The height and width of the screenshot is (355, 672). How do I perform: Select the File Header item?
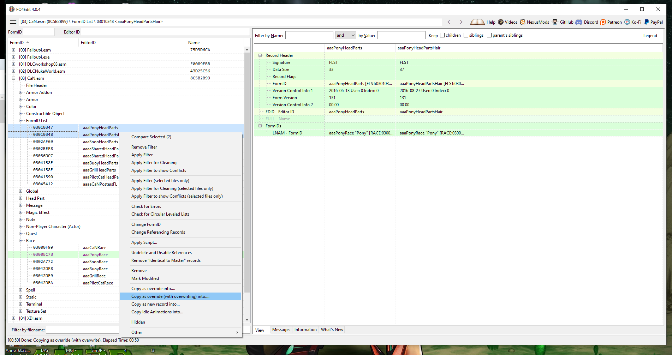click(36, 85)
